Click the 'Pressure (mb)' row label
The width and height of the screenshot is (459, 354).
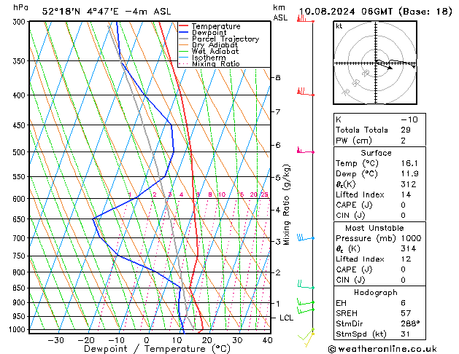[x=366, y=238]
